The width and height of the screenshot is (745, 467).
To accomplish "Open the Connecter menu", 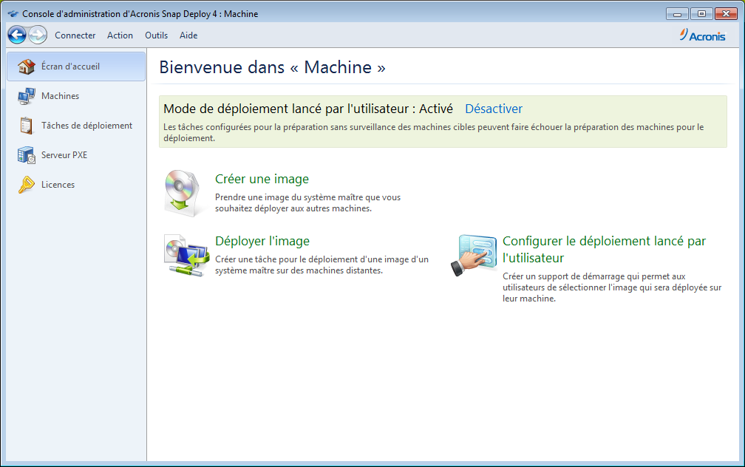I will click(75, 35).
